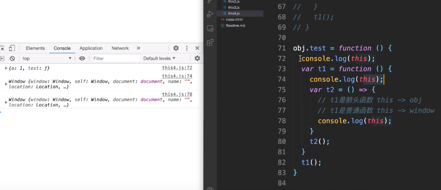The width and height of the screenshot is (441, 190).
Task: Click the 't1();' call on line 82
Action: (311, 162)
